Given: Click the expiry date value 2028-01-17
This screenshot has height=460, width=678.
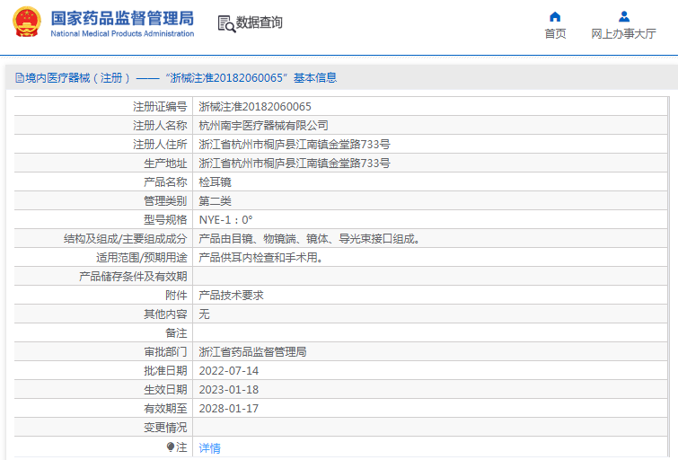Looking at the screenshot, I should 228,409.
